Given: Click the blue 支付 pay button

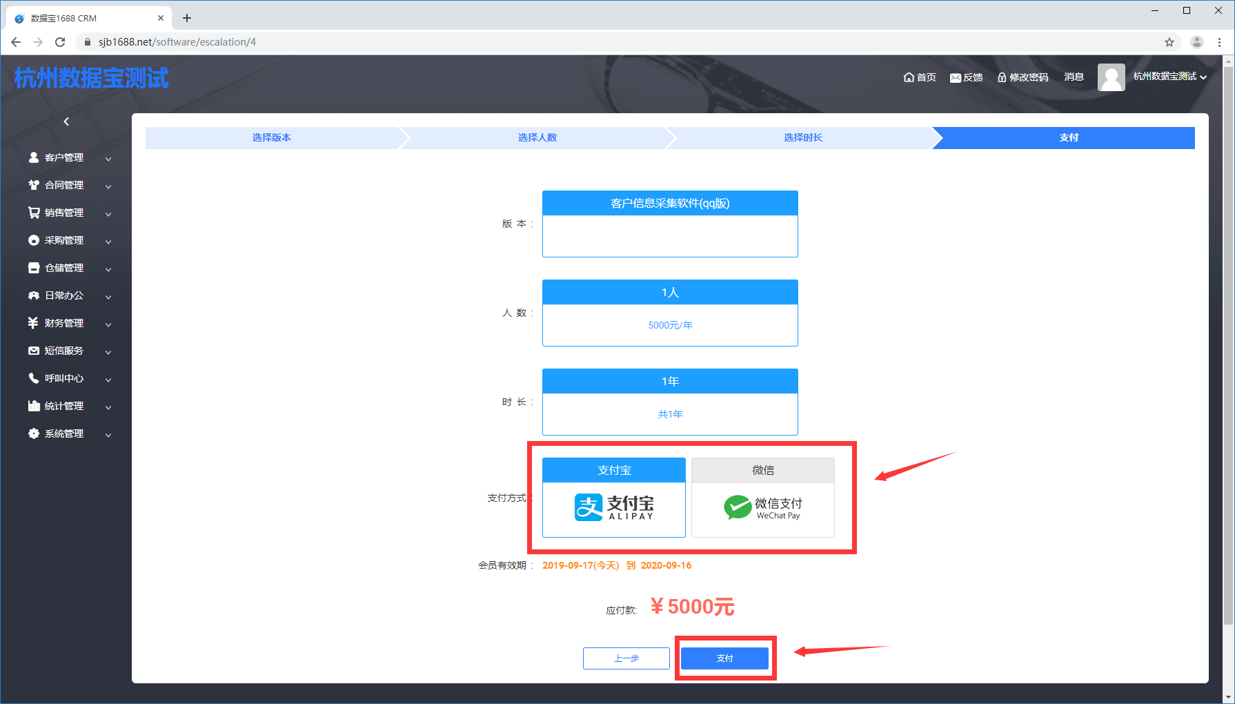Looking at the screenshot, I should [724, 658].
